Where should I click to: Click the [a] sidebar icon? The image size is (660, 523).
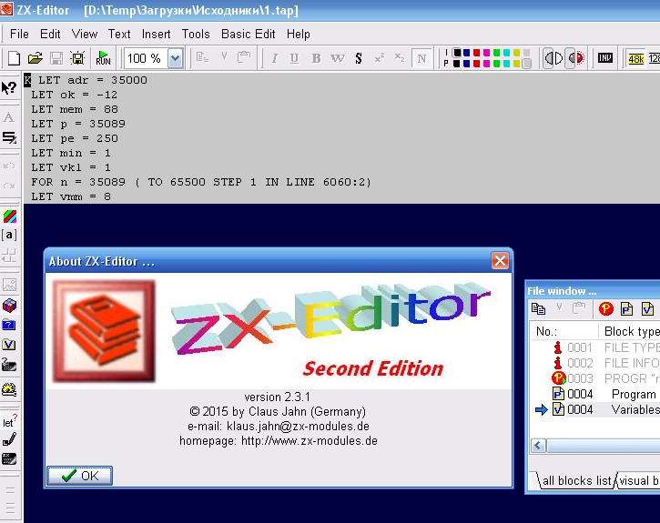coord(9,235)
